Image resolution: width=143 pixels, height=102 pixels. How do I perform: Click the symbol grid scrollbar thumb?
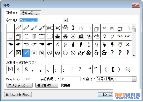point(134,30)
